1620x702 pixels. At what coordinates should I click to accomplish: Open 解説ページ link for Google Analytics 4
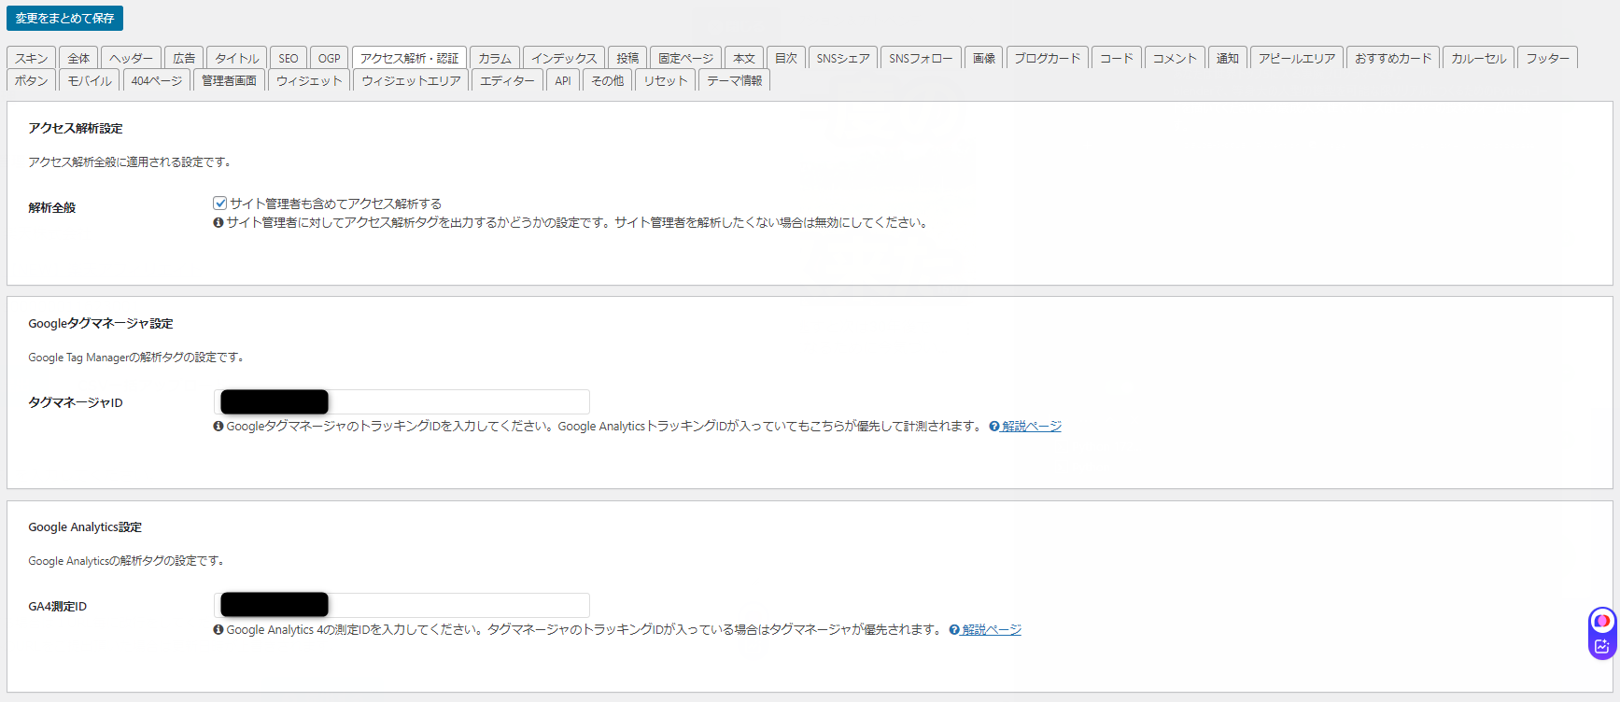tap(992, 629)
